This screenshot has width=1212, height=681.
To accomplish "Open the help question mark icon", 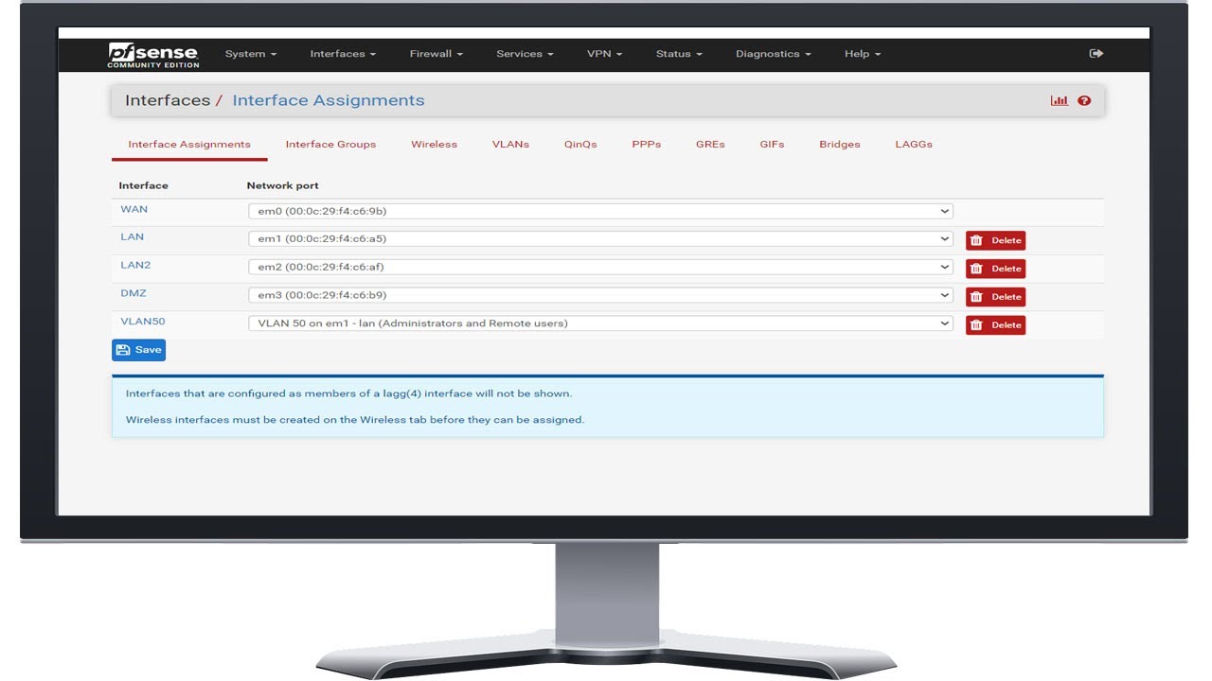I will click(x=1084, y=100).
